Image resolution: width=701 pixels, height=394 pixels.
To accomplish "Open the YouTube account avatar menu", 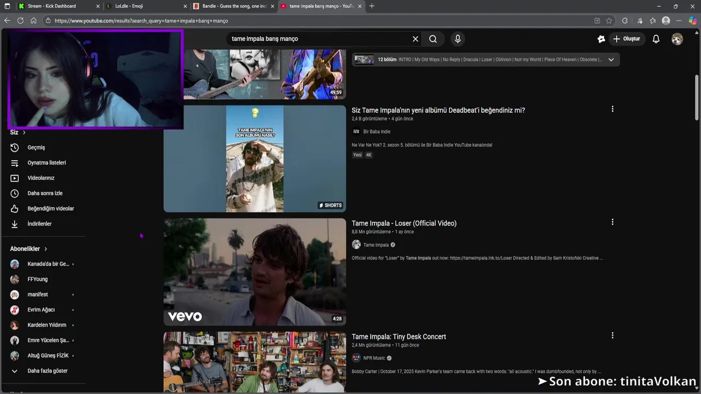I will tap(677, 39).
